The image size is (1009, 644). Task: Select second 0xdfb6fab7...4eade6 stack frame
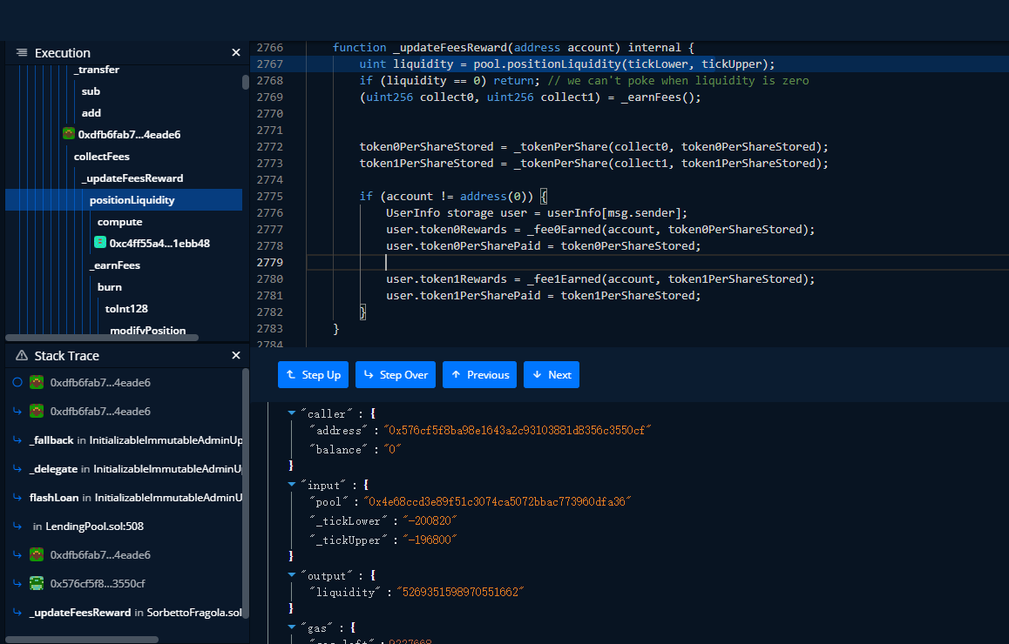click(100, 412)
